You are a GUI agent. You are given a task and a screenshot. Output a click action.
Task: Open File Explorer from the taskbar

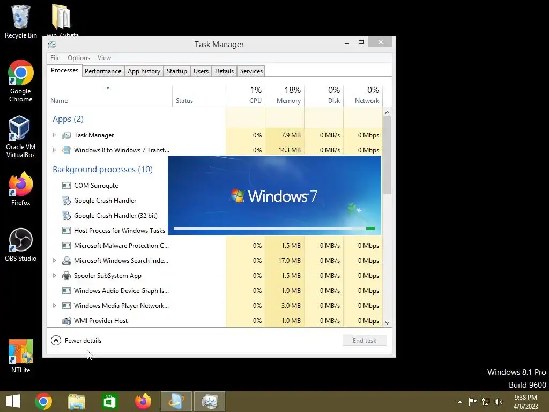[x=76, y=401]
